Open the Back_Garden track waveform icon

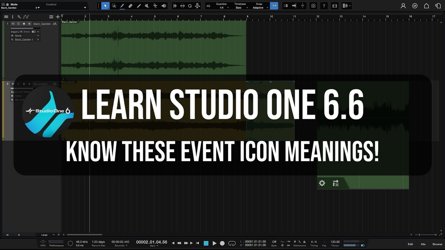(55, 24)
